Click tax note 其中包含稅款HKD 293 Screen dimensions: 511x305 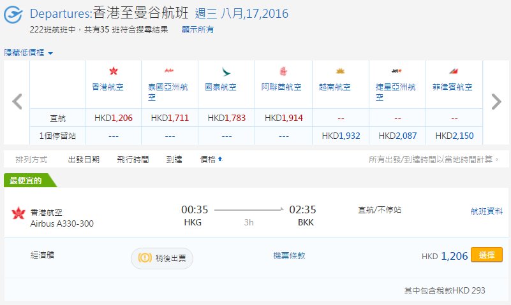coord(445,290)
